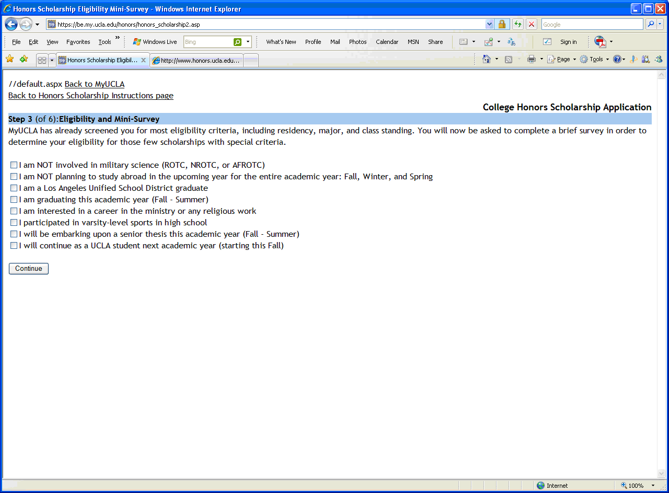
Task: Click the red Stop loading icon
Action: click(x=532, y=24)
